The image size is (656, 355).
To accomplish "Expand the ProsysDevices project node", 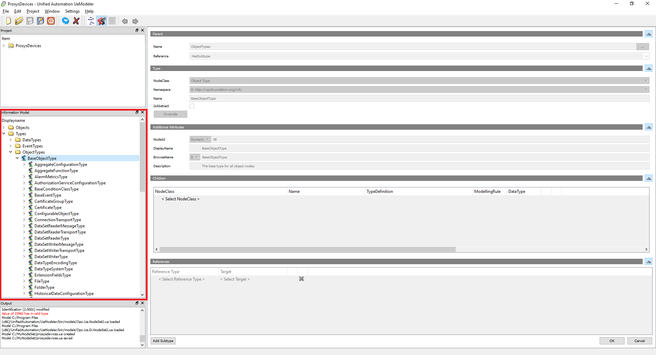I will (4, 46).
